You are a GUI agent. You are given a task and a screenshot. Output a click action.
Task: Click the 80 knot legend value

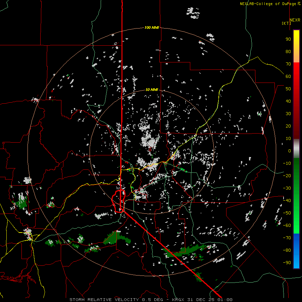(x=288, y=51)
